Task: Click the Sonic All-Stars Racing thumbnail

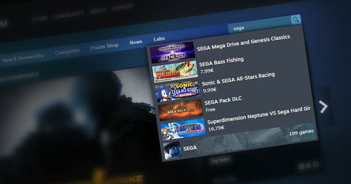Action: tap(178, 91)
